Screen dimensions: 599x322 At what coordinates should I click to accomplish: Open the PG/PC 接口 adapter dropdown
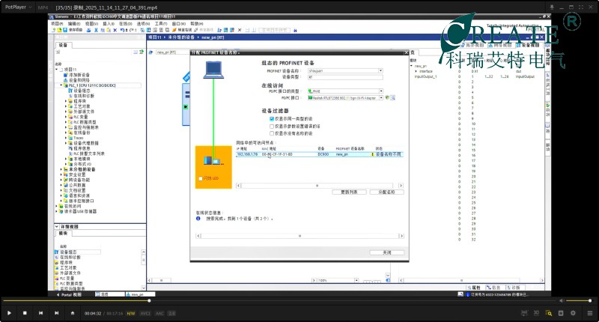pyautogui.click(x=381, y=98)
